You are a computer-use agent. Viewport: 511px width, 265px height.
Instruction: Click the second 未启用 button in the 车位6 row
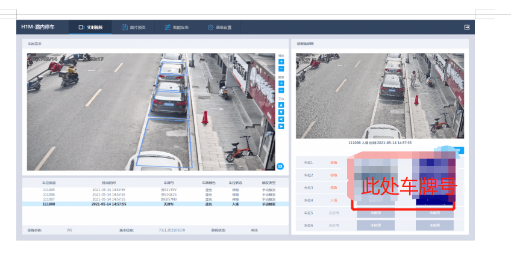pyautogui.click(x=434, y=225)
